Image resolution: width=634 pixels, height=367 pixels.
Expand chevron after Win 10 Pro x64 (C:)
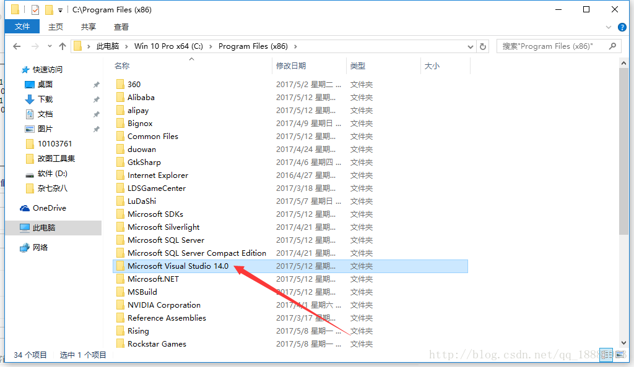click(211, 46)
